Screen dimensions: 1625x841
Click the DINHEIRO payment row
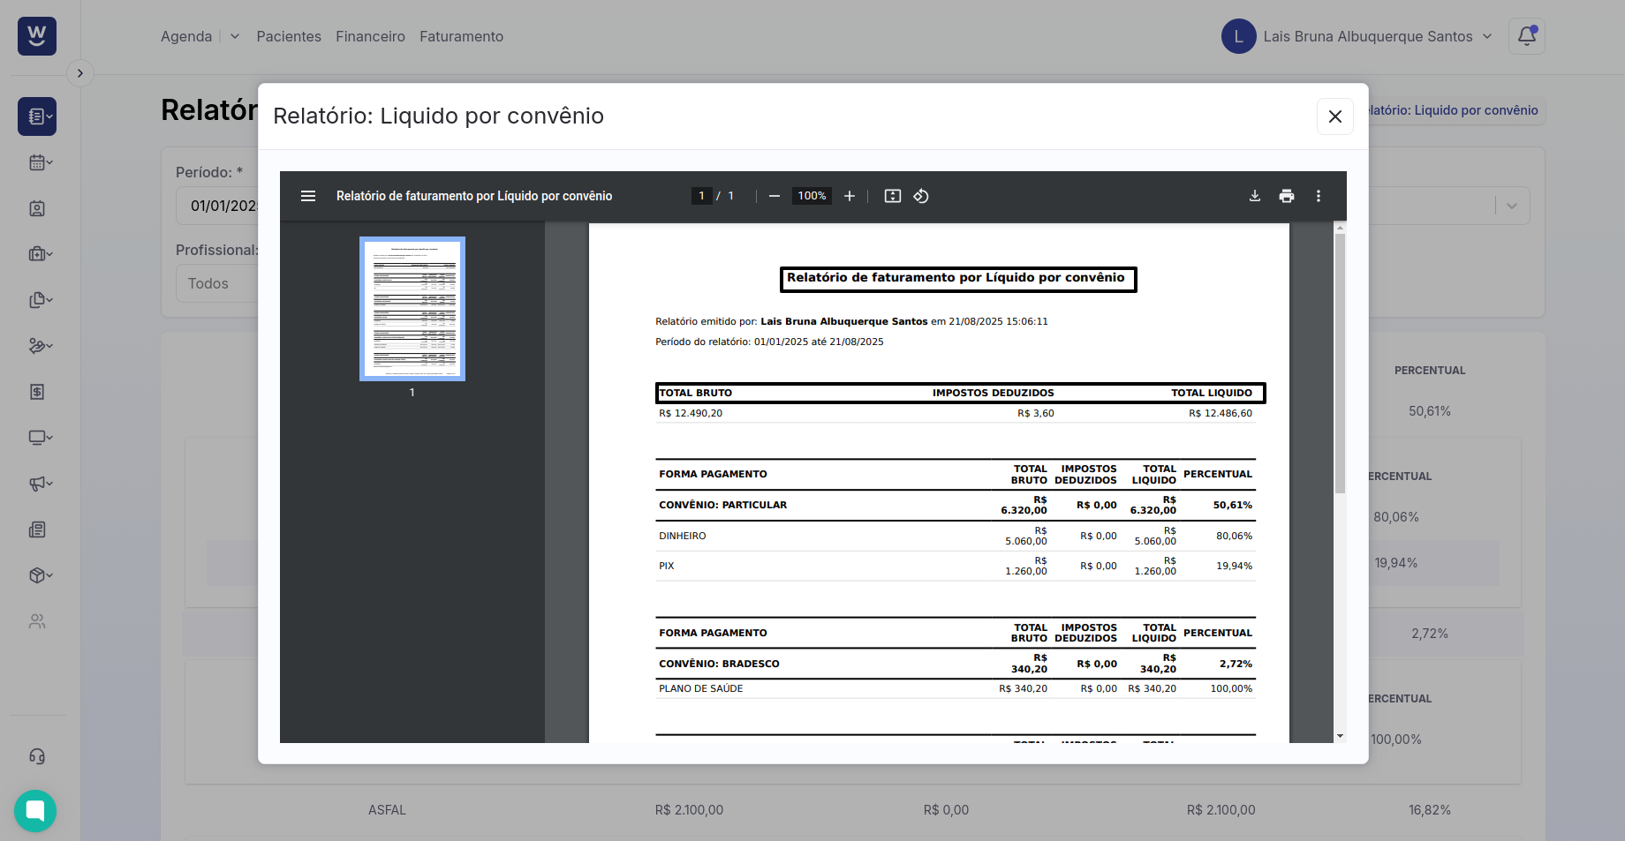956,536
